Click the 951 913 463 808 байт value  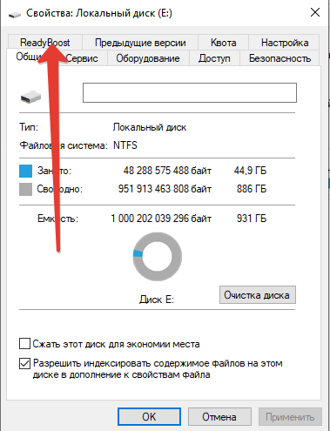(165, 189)
